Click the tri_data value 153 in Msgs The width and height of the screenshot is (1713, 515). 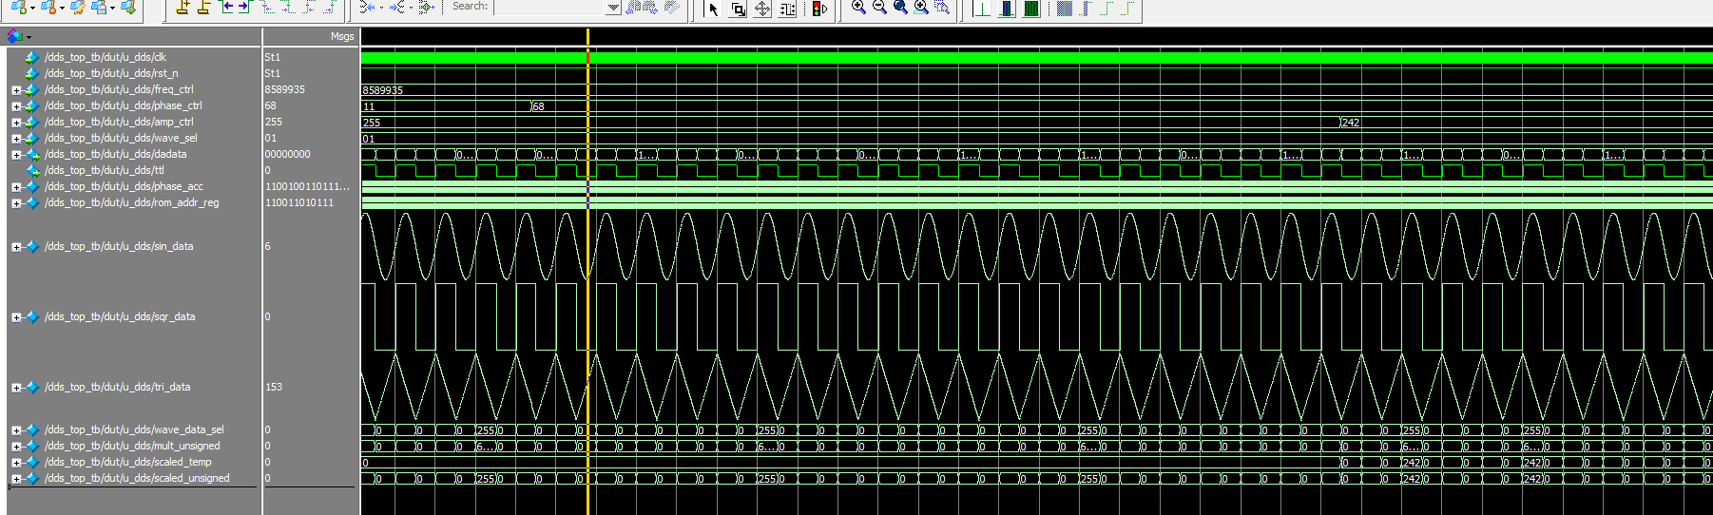click(274, 387)
